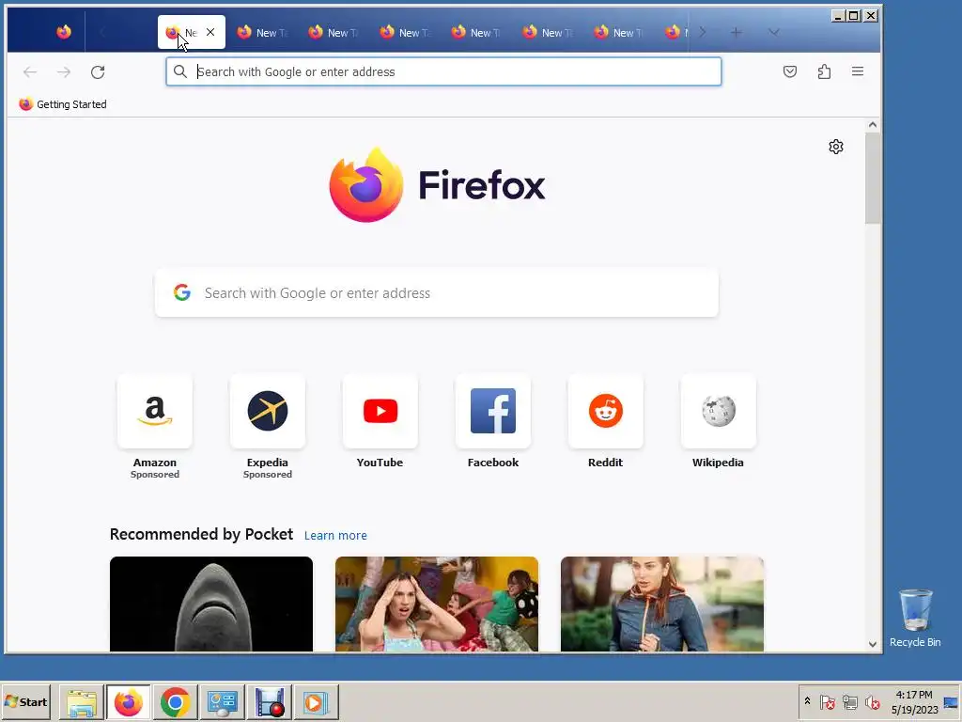Viewport: 962px width, 722px height.
Task: Click the taskbar clock showing 4:17 PM
Action: [914, 701]
